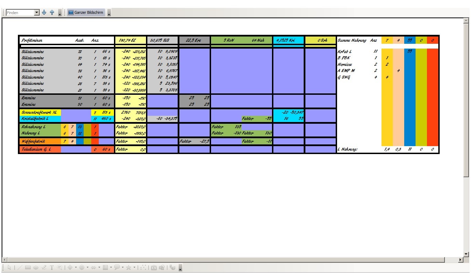
Task: Toggle Extrusion on/off in drawing toolbar
Action: (172, 267)
